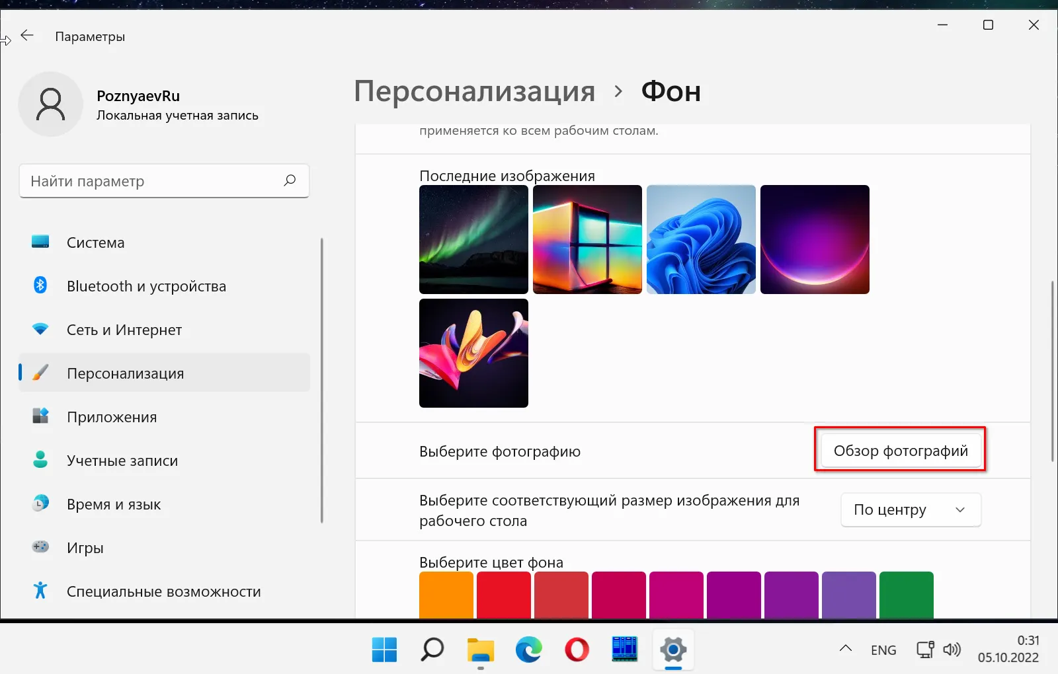The height and width of the screenshot is (674, 1058).
Task: Click Обзор фотографий button
Action: point(900,451)
